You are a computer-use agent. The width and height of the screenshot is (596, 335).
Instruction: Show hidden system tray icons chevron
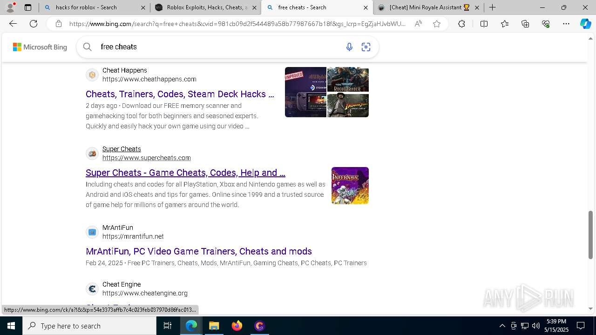coord(502,326)
